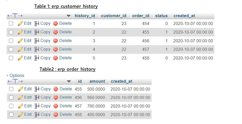
Task: Expand the Options section above the order table
Action: [x=16, y=75]
